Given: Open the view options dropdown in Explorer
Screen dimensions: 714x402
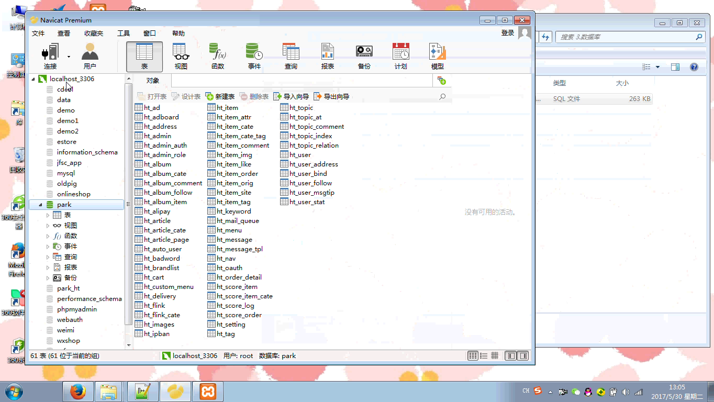Looking at the screenshot, I should point(658,67).
